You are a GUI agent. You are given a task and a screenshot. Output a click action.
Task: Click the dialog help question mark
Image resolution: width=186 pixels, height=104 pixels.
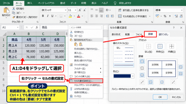coord(174,28)
